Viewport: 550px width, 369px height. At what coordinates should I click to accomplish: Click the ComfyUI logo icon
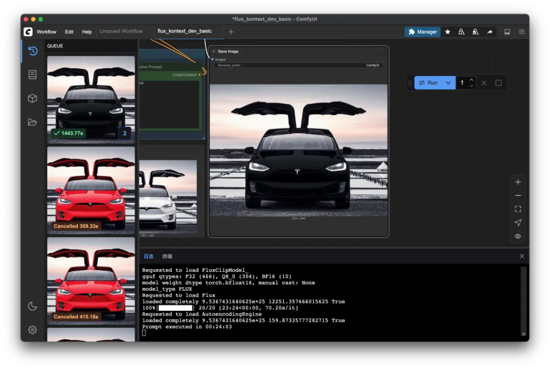(28, 32)
